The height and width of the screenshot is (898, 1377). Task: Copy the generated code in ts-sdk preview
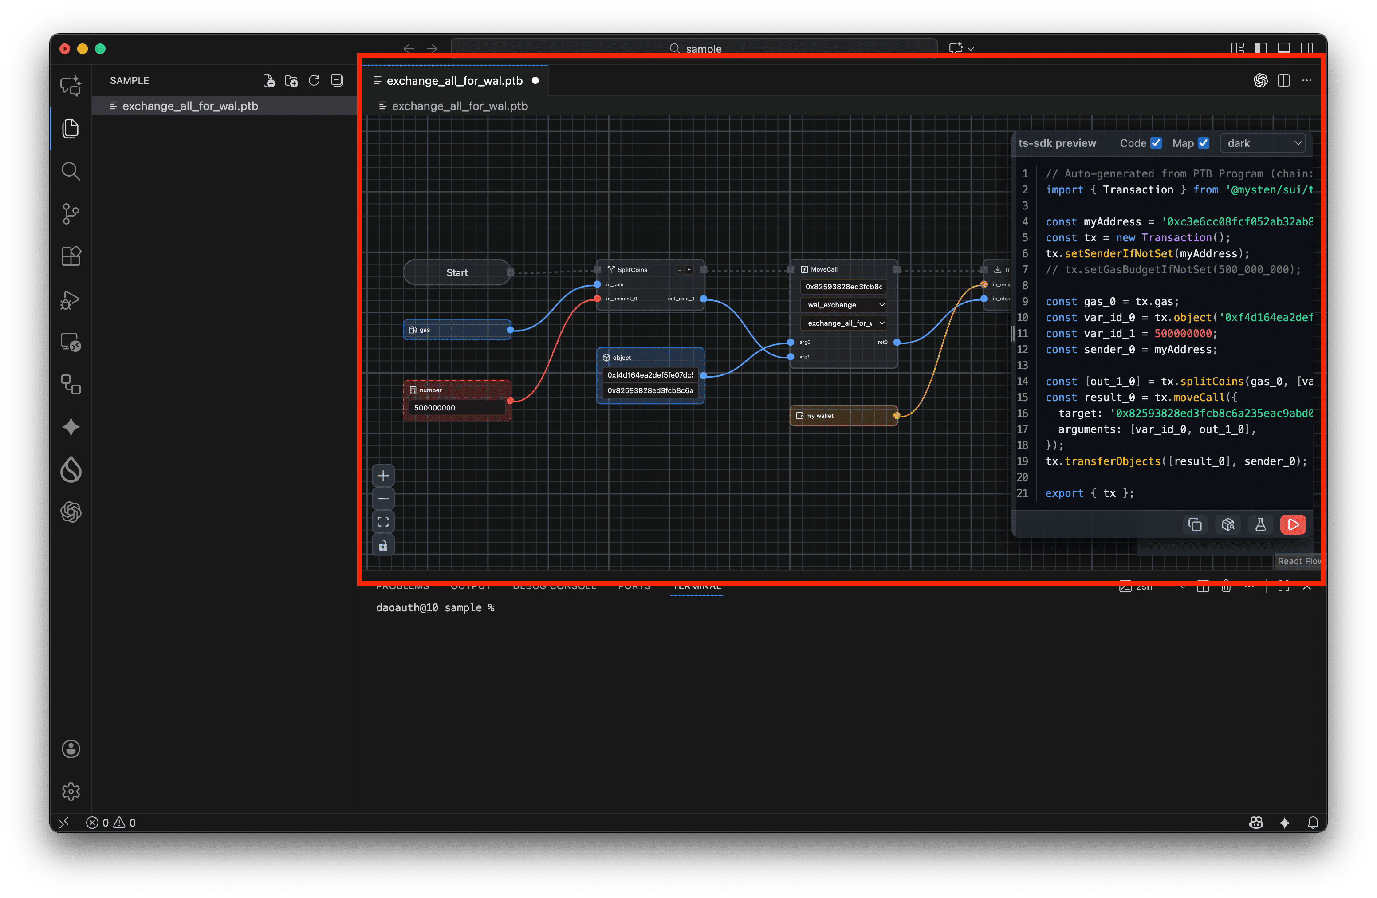point(1196,524)
